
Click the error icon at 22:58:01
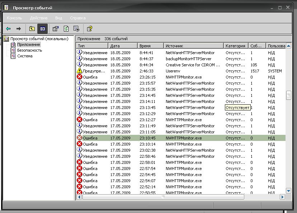(79, 162)
